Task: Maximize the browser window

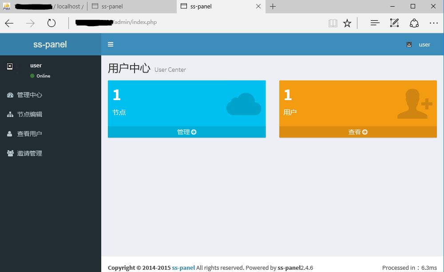Action: click(x=413, y=6)
